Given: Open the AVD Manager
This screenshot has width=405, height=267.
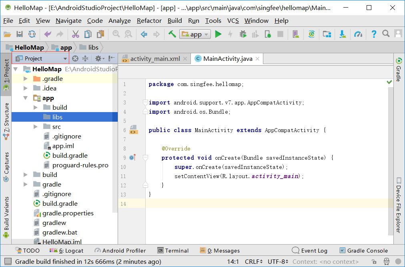Looking at the screenshot, I should click(x=295, y=34).
